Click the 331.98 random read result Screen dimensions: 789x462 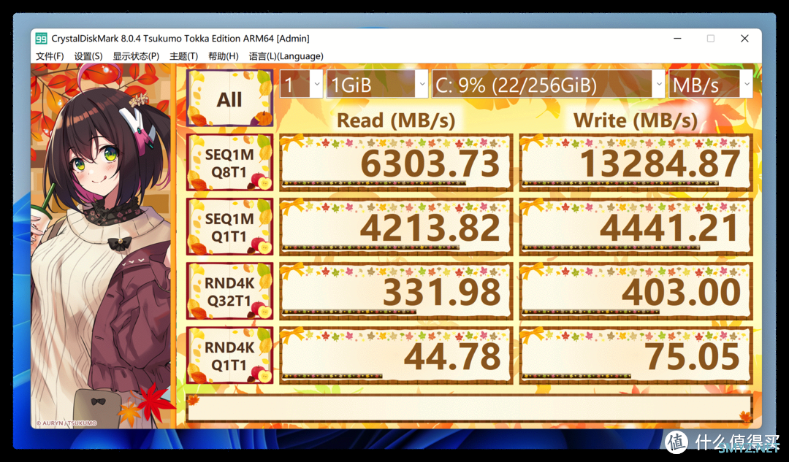[x=396, y=291]
